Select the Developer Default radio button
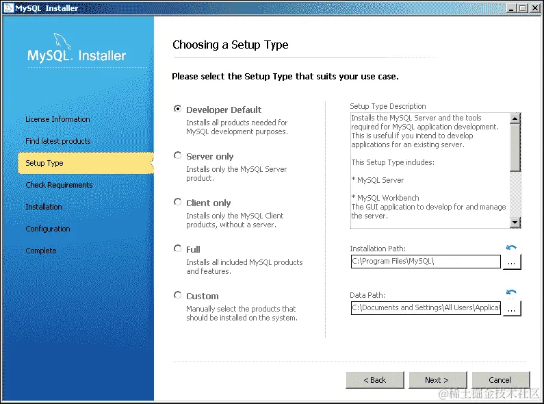 tap(177, 109)
